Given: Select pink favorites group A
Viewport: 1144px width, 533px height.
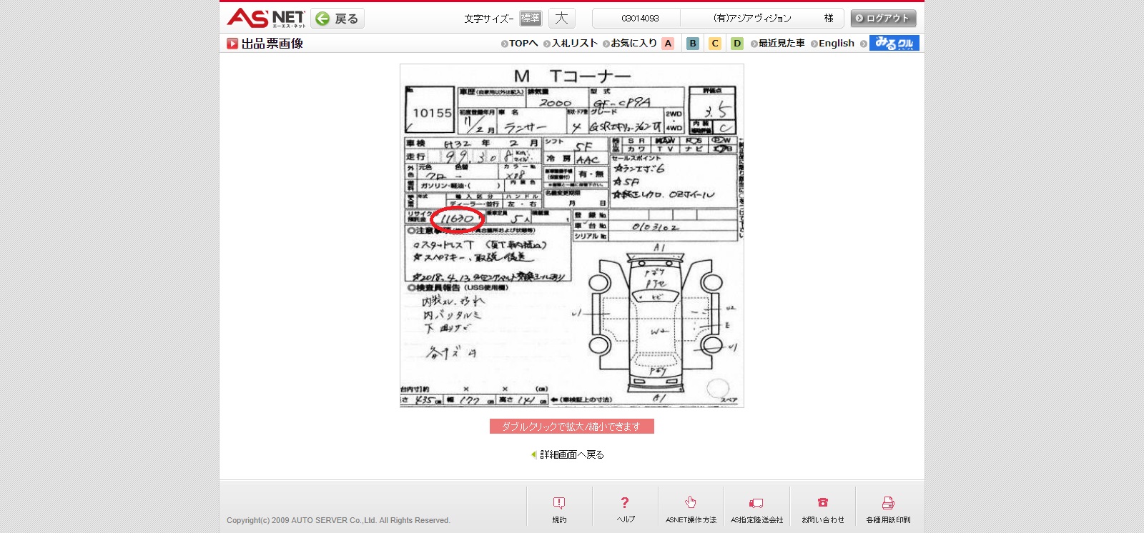Looking at the screenshot, I should click(x=668, y=44).
